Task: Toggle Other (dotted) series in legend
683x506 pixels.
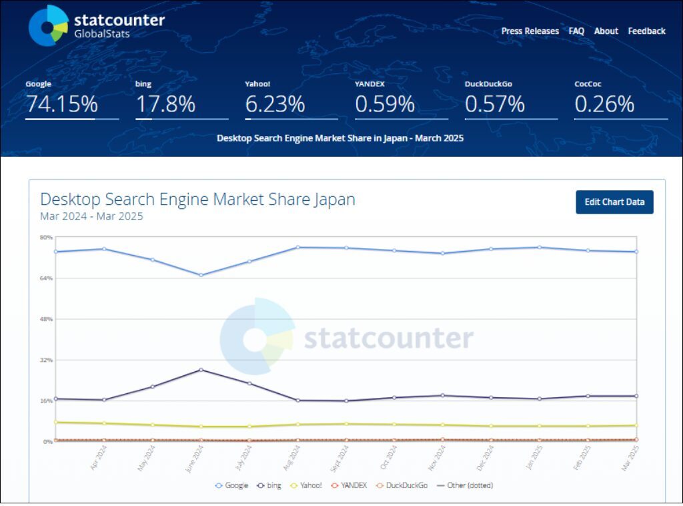Action: (464, 485)
